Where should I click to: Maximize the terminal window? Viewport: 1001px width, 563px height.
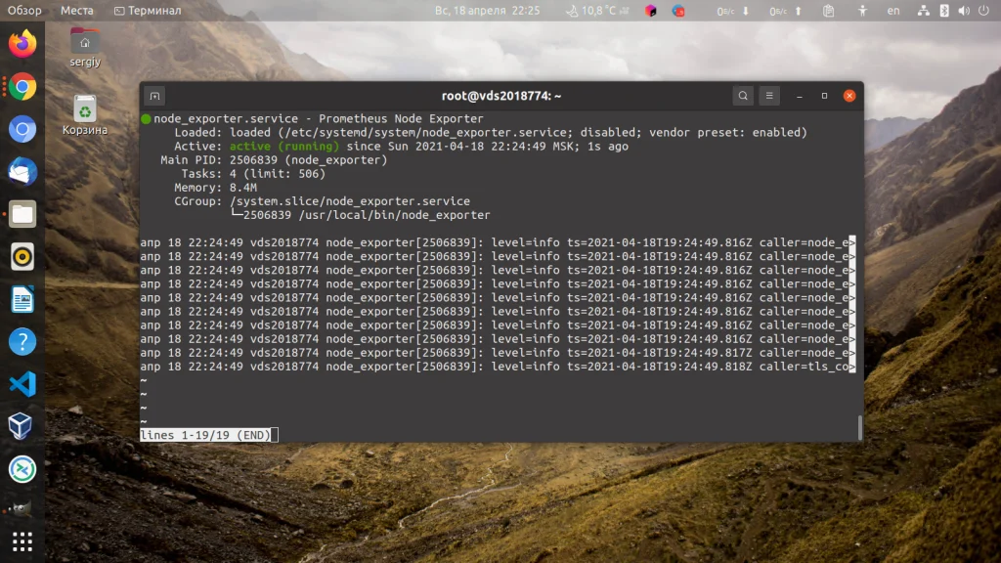(x=824, y=96)
